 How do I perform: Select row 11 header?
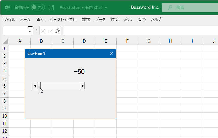point(4,124)
